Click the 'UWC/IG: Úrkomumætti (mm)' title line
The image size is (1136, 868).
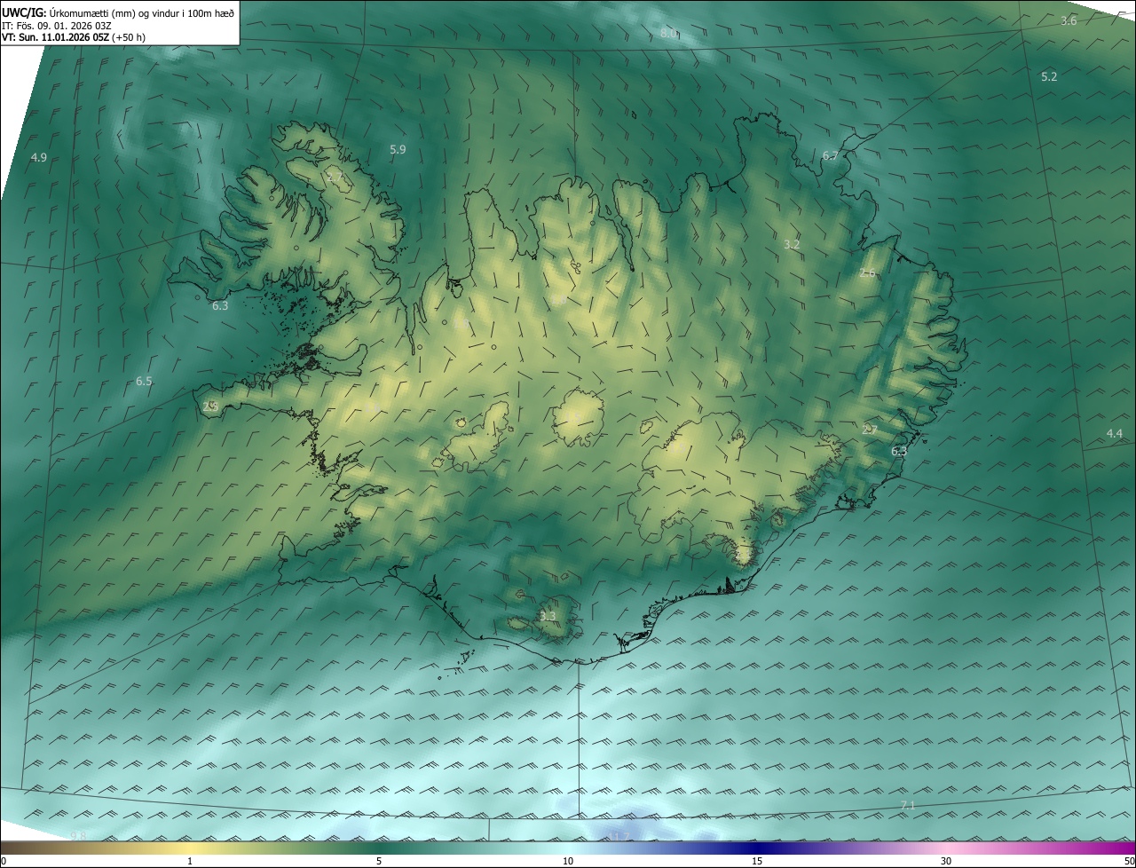pos(119,12)
